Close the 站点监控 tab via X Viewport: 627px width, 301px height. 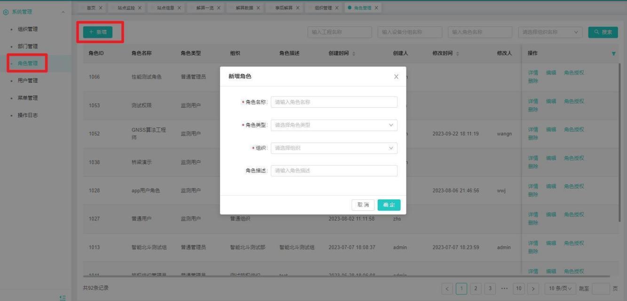pos(140,8)
